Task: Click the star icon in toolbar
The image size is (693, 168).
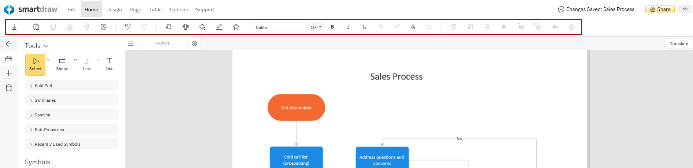Action: [236, 27]
